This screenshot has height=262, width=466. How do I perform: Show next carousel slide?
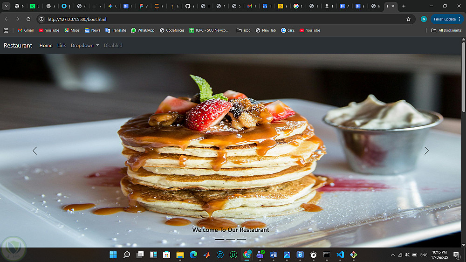click(426, 151)
